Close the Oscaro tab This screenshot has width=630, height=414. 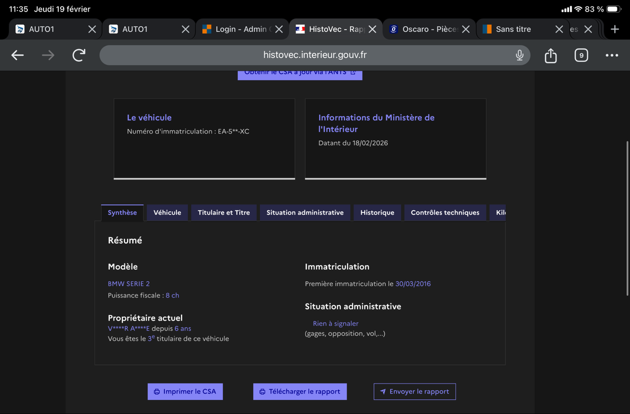[465, 29]
